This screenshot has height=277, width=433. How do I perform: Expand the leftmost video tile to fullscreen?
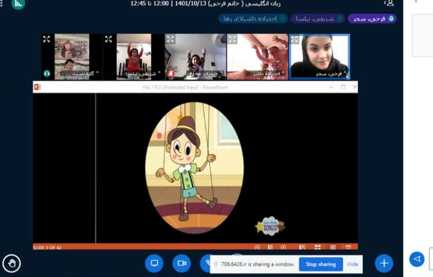46,39
